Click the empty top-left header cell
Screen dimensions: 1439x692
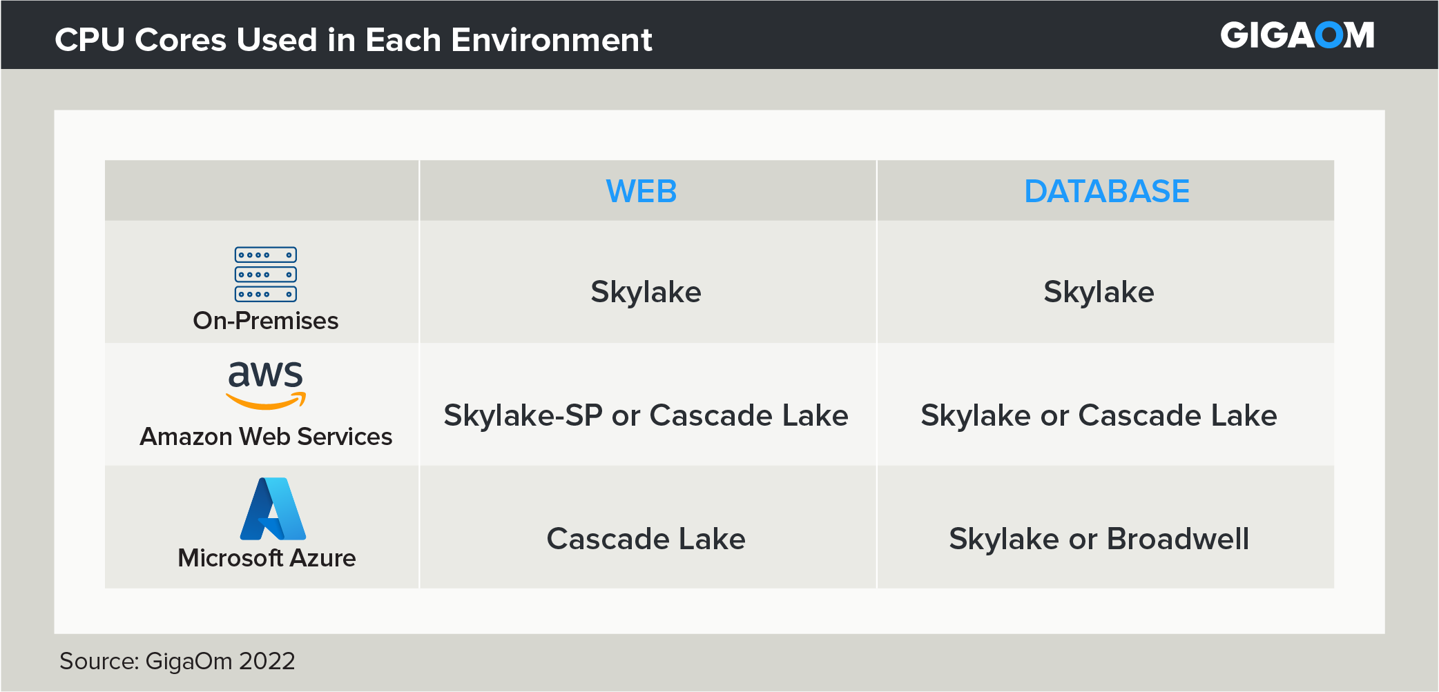262,191
